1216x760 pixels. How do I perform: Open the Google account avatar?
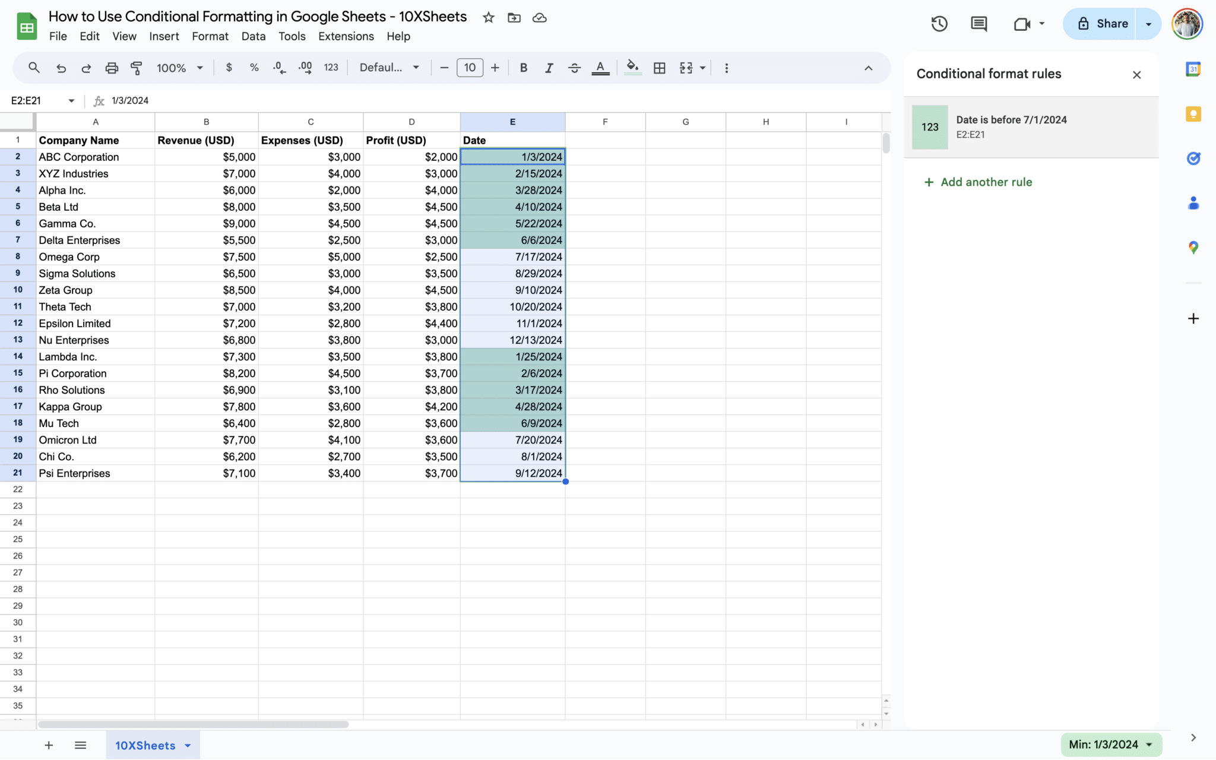[1187, 24]
